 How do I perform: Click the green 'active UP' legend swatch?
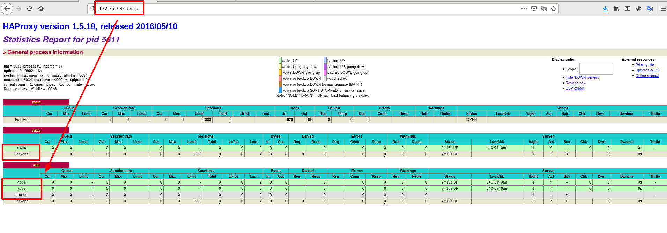click(280, 60)
